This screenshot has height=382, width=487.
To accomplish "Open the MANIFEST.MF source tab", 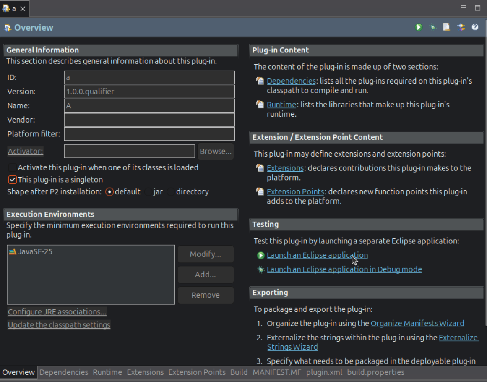I will coord(277,372).
